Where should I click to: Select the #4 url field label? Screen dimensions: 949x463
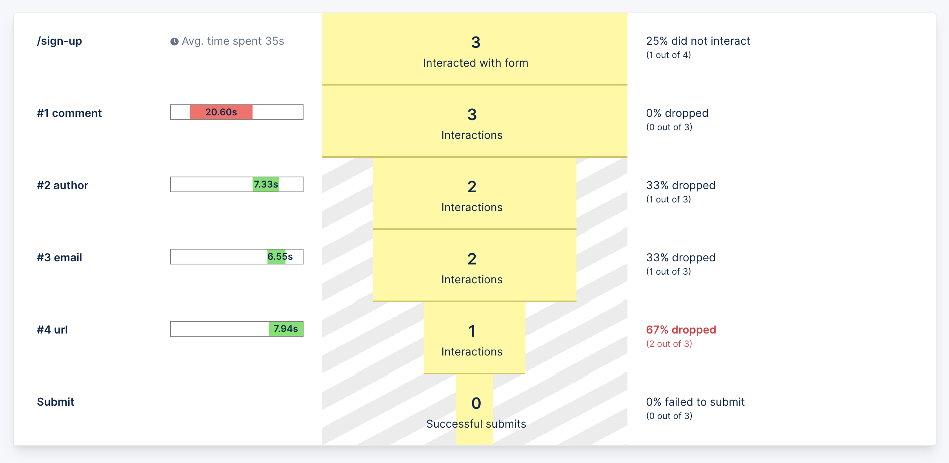pyautogui.click(x=53, y=330)
